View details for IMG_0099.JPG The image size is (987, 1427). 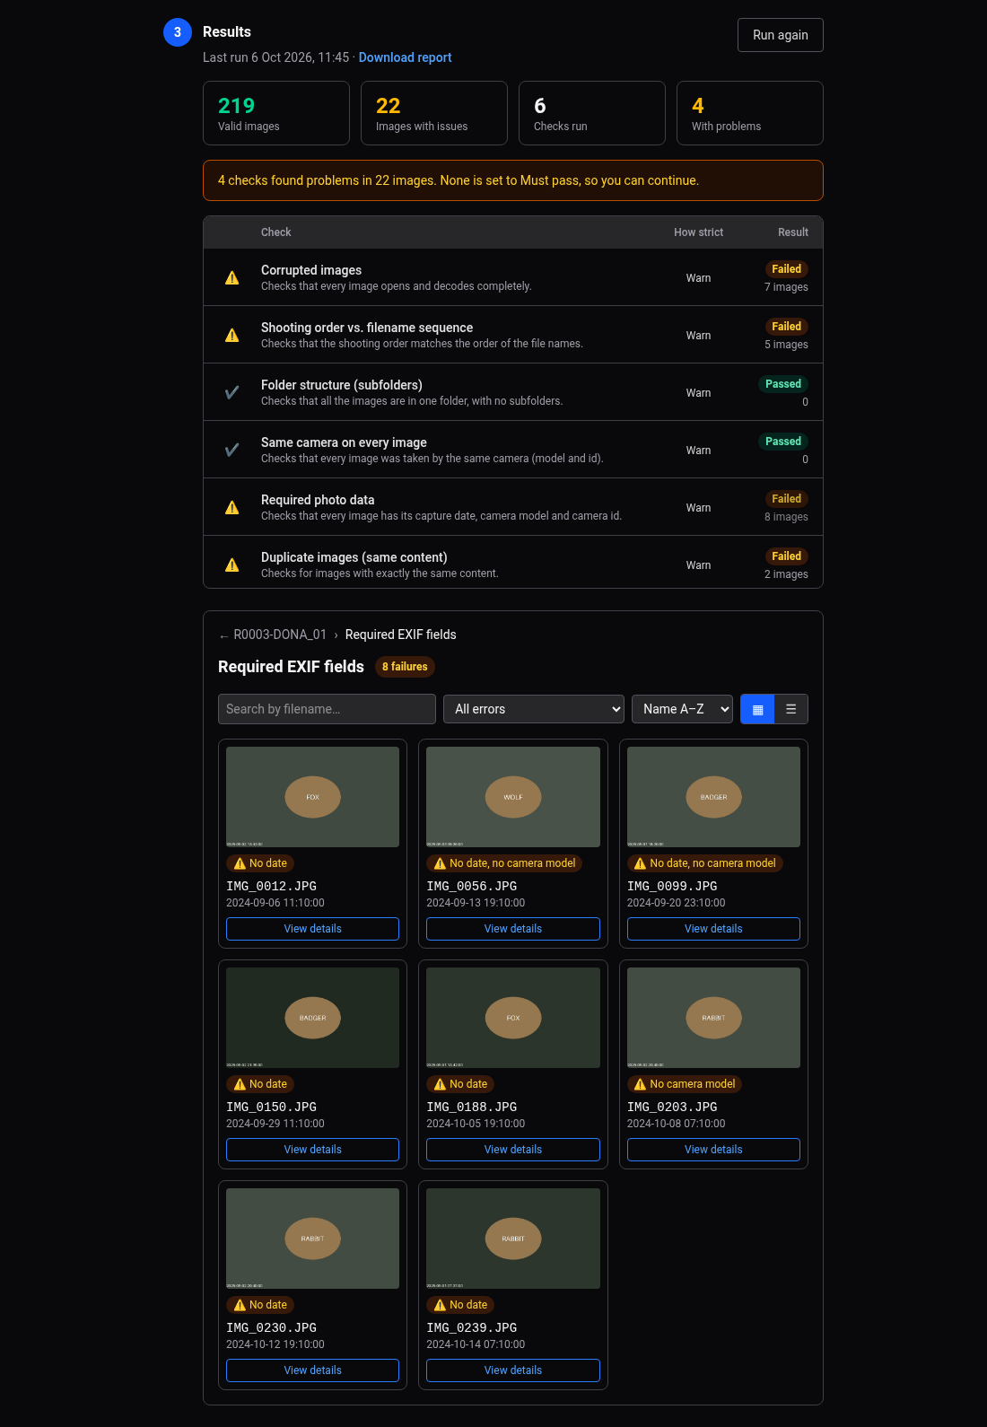coord(713,929)
